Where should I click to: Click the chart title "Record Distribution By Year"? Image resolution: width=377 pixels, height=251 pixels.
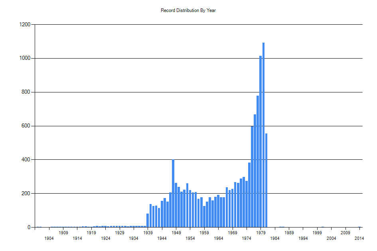[188, 10]
